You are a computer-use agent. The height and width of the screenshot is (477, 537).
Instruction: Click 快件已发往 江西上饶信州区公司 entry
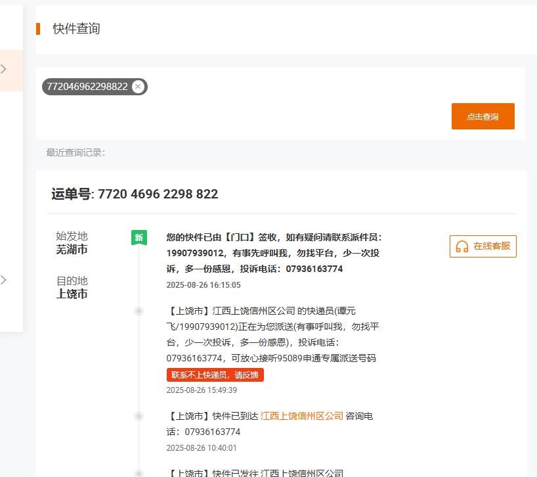click(256, 473)
